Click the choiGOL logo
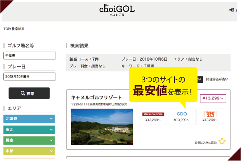The width and height of the screenshot is (241, 161). point(117,11)
